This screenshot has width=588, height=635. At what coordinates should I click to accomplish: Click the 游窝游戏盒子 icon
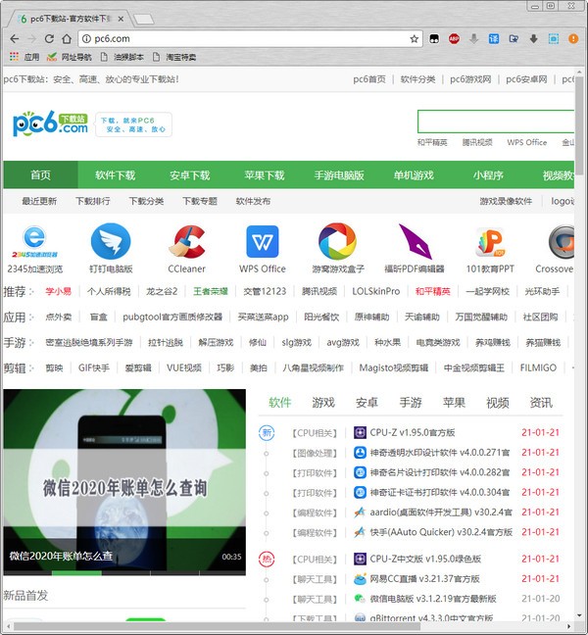tap(337, 241)
